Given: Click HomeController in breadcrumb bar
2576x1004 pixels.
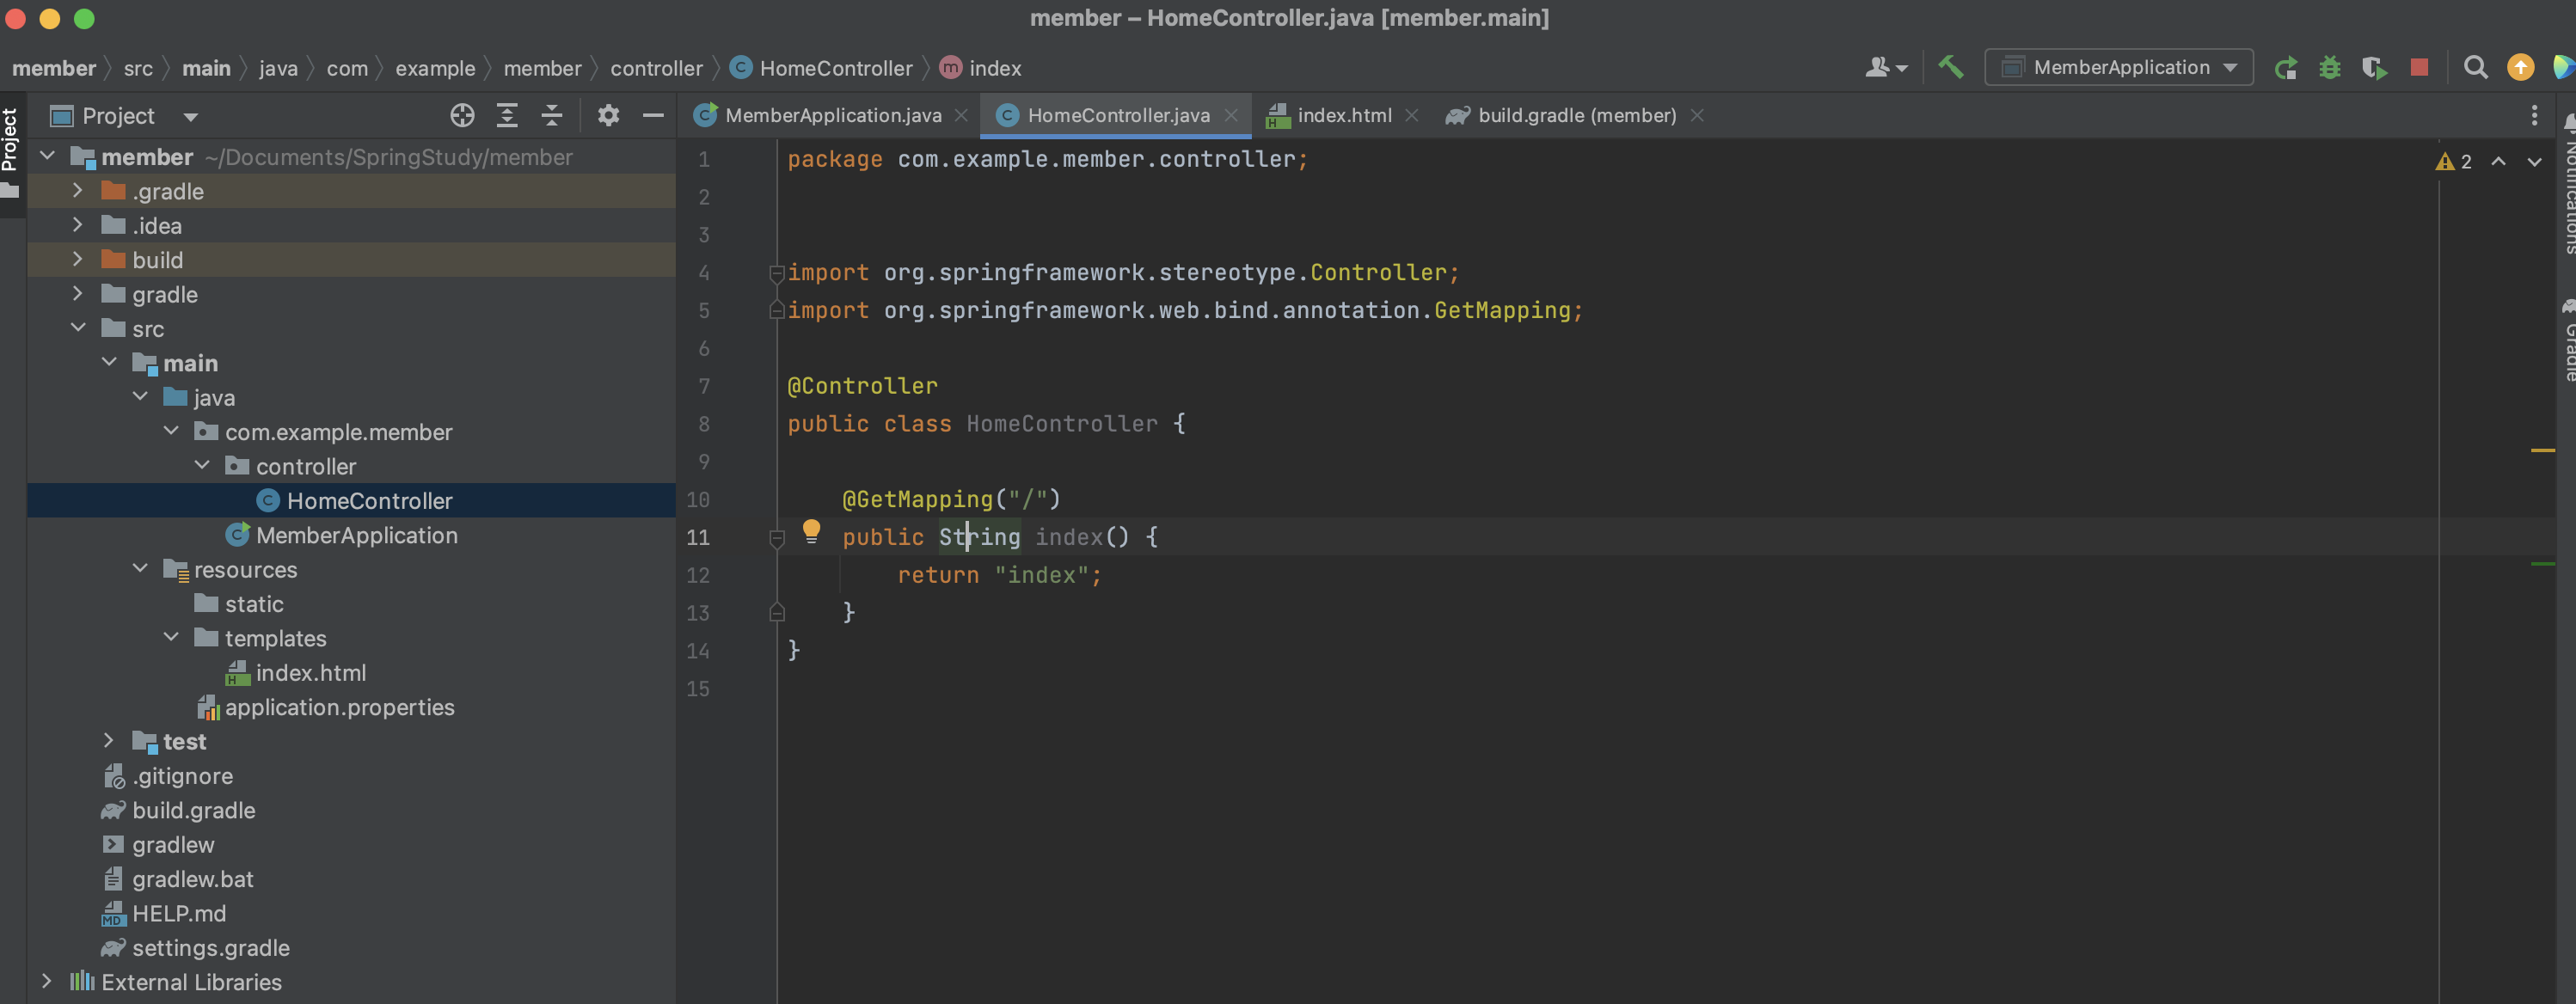Looking at the screenshot, I should [x=835, y=68].
